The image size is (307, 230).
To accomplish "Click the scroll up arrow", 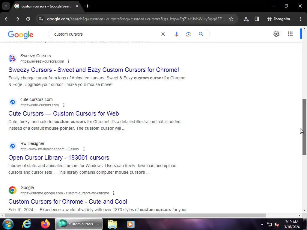I will pyautogui.click(x=304, y=29).
